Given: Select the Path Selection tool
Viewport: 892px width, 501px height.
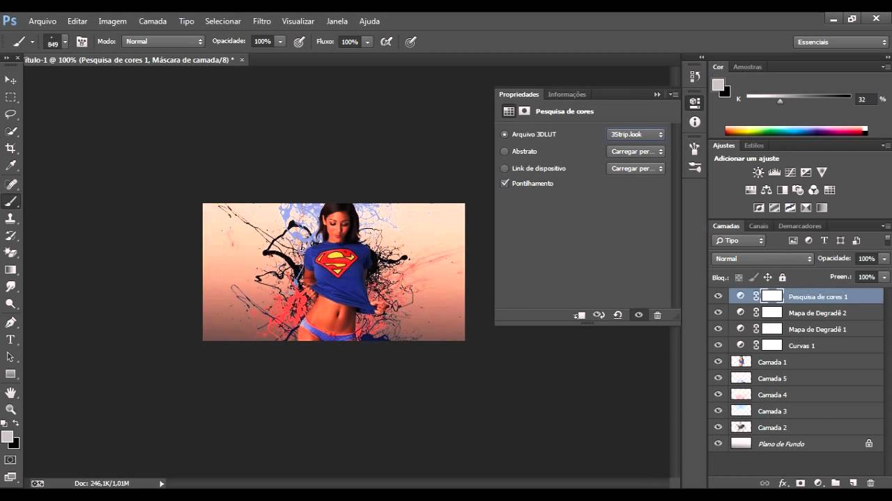Looking at the screenshot, I should (x=10, y=356).
